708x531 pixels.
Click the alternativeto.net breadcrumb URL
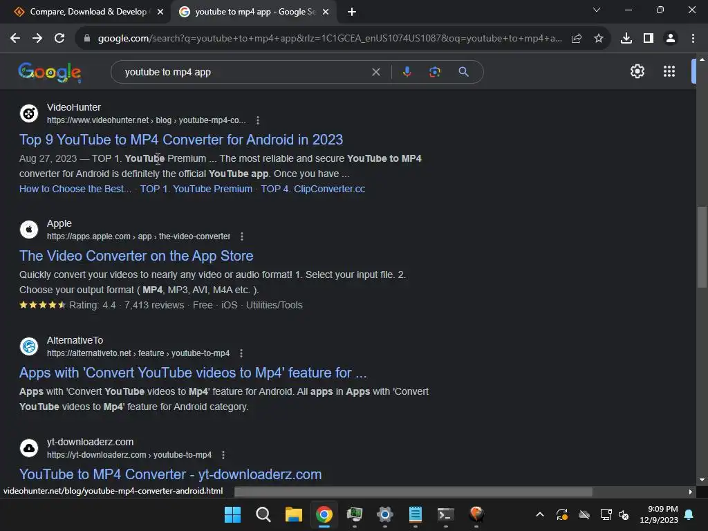[x=138, y=353]
